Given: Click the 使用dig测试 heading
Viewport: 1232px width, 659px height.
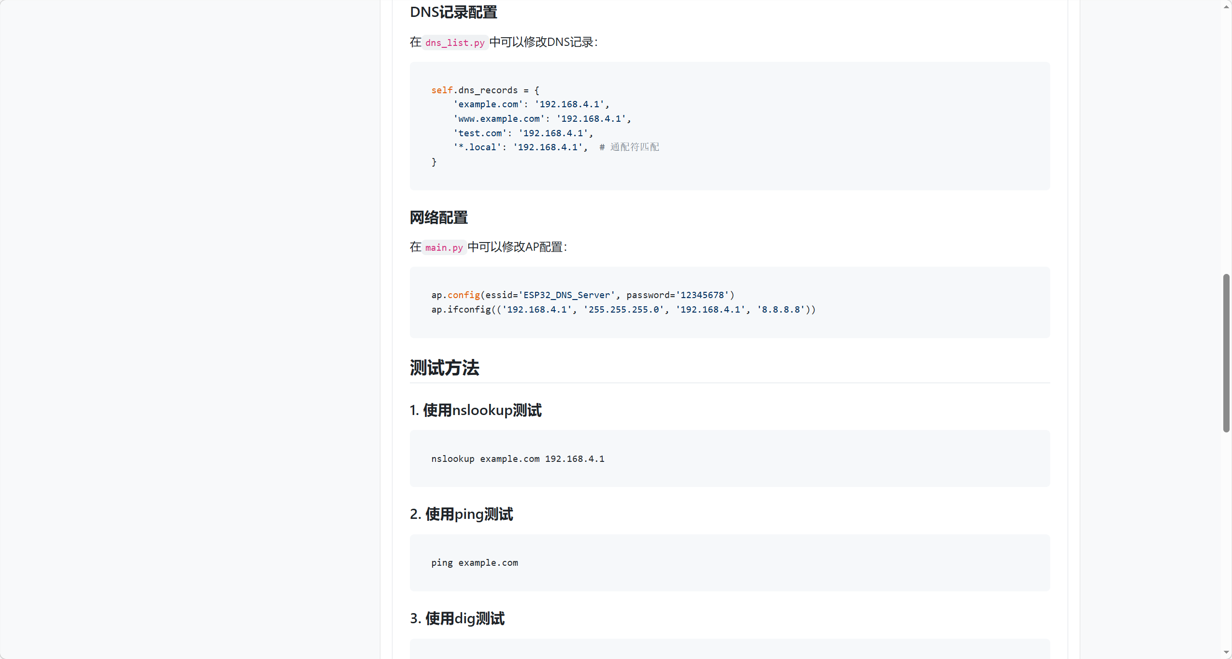Looking at the screenshot, I should click(x=457, y=618).
